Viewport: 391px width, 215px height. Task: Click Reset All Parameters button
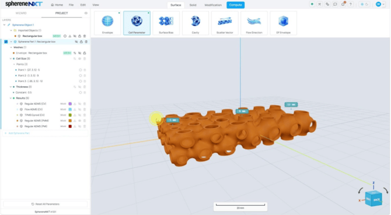click(46, 204)
